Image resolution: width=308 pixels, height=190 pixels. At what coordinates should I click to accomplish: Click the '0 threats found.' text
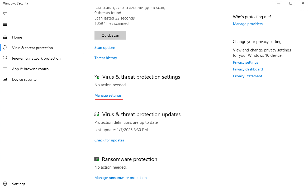[x=108, y=13]
